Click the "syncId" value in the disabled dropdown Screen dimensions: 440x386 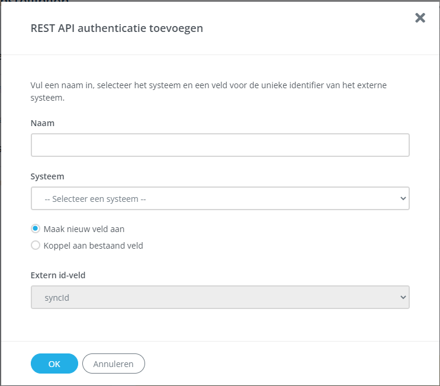pyautogui.click(x=57, y=298)
